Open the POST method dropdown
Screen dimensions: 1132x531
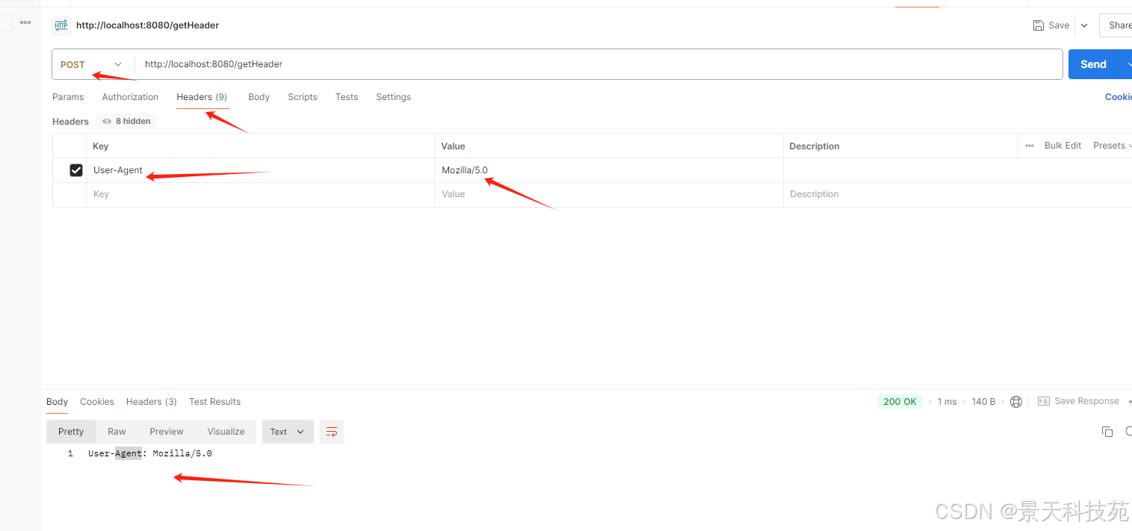click(x=92, y=64)
